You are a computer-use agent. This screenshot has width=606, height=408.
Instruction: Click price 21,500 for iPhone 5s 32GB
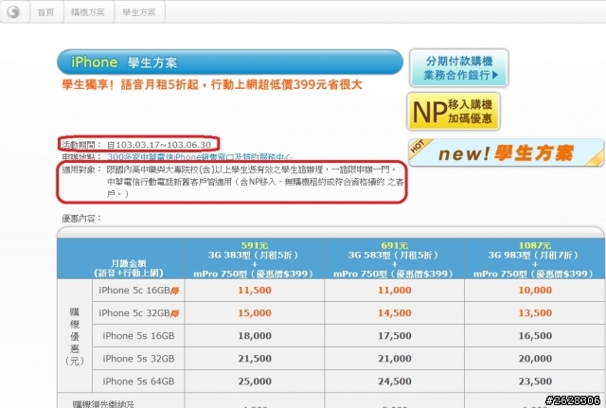(x=255, y=359)
